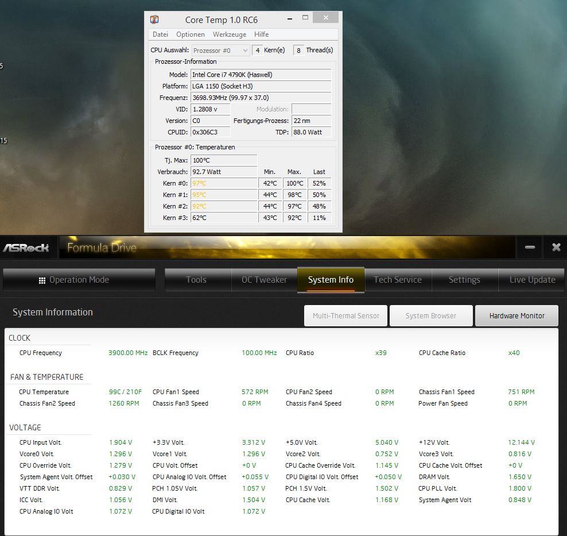The image size is (567, 536).
Task: Click the CPUID value 0x306C3
Action: [x=211, y=133]
